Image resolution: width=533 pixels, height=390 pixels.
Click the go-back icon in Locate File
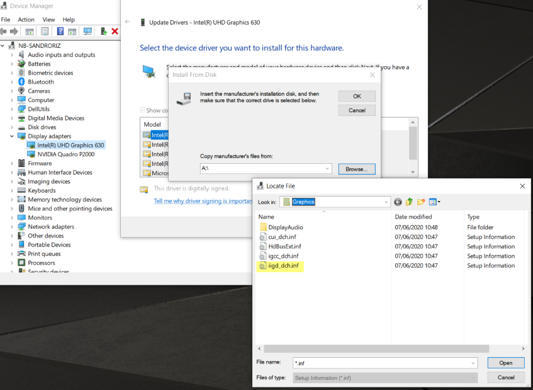(x=398, y=202)
